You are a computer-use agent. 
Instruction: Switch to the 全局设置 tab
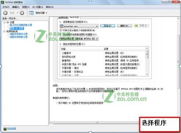coord(63,17)
